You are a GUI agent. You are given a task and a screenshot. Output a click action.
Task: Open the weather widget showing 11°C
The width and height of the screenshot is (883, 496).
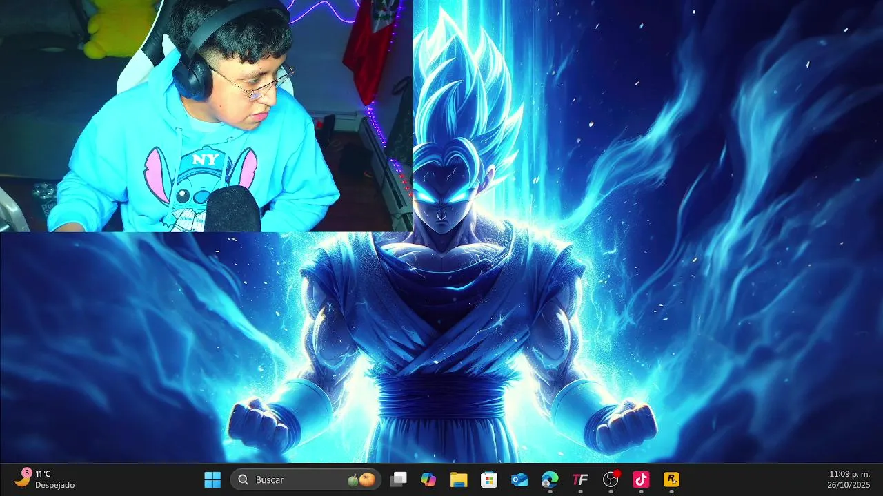[46, 479]
